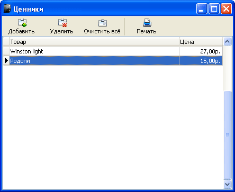Image resolution: width=235 pixels, height=192 pixels.
Task: Click the vertical scrollbar thumb
Action: tap(227, 135)
